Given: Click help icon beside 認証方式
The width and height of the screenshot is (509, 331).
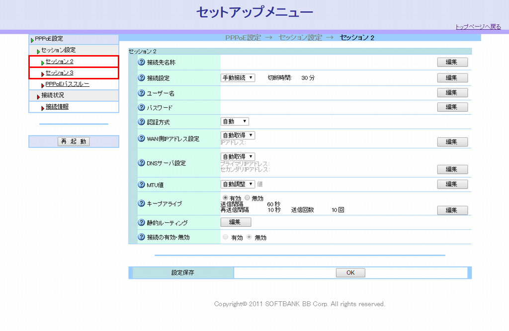Looking at the screenshot, I should coord(141,122).
